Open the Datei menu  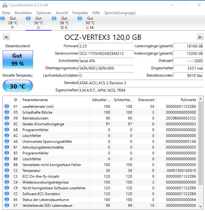6,13
